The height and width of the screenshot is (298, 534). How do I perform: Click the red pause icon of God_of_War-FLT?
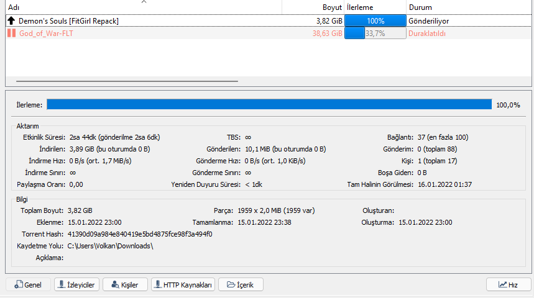pos(11,33)
